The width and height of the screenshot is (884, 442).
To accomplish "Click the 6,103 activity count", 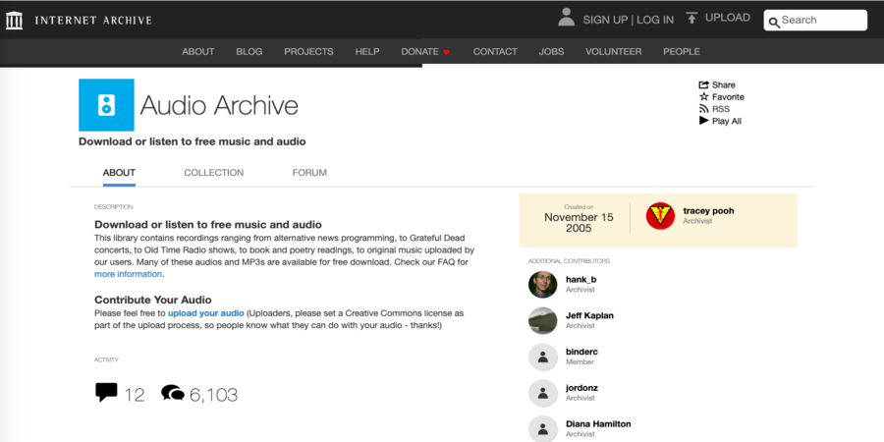I will point(213,395).
